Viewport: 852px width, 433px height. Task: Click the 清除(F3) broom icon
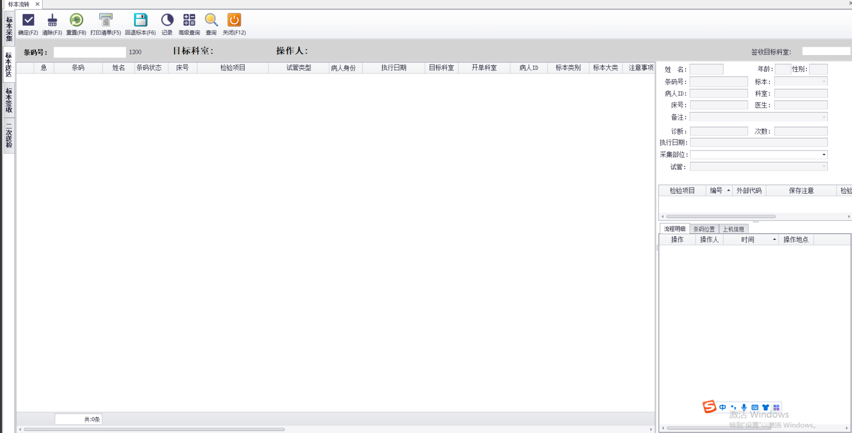pyautogui.click(x=52, y=20)
